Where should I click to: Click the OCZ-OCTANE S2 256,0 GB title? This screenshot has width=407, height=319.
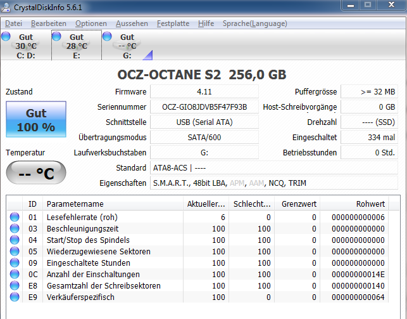coord(202,75)
